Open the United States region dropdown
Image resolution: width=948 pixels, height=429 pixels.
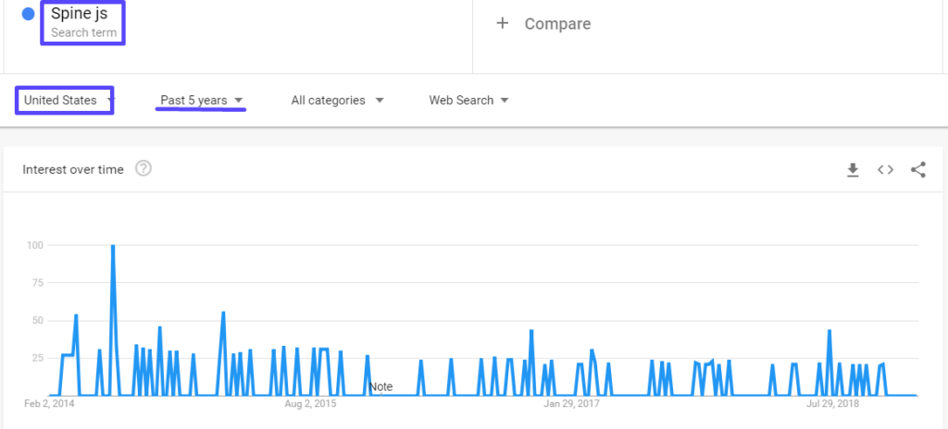coord(67,100)
